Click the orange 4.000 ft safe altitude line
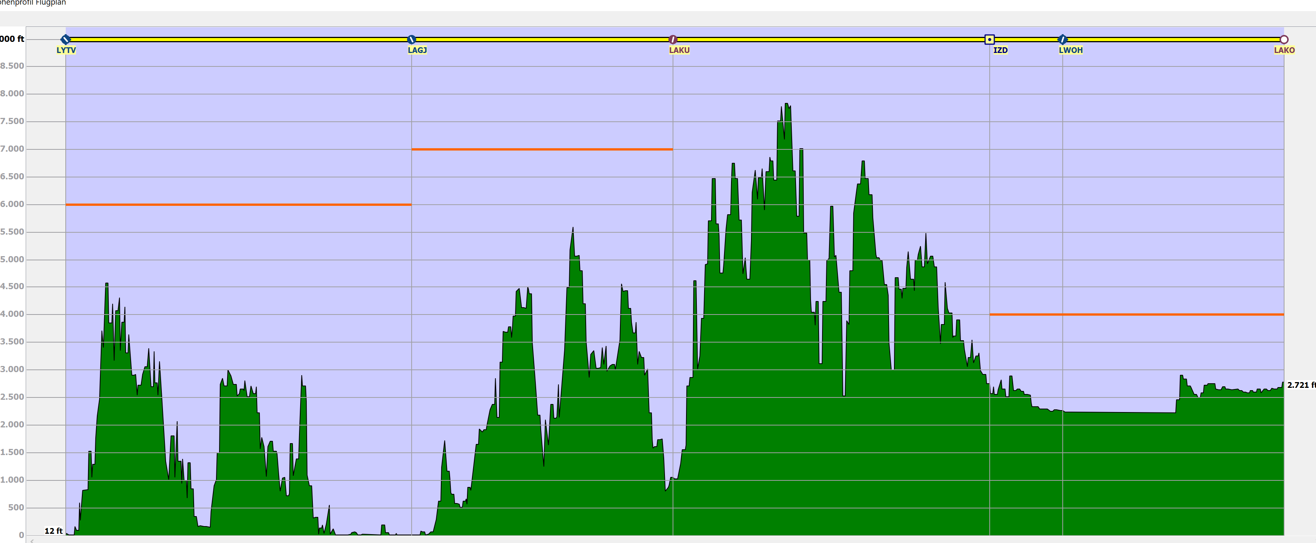1316x543 pixels. point(1137,315)
